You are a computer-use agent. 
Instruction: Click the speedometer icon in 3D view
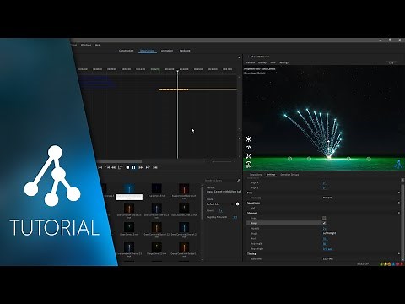coord(248,148)
